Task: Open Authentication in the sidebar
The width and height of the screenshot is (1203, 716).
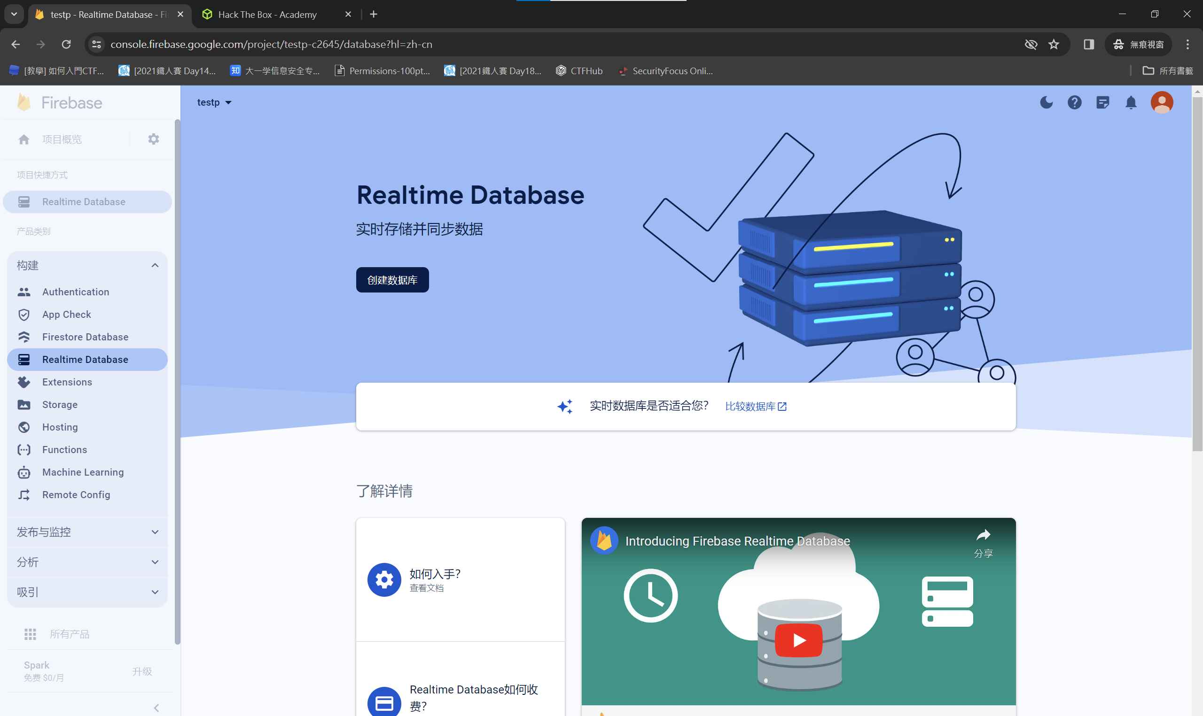Action: point(75,292)
